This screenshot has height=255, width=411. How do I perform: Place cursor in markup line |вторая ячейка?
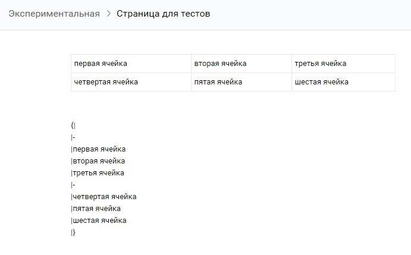[98, 161]
